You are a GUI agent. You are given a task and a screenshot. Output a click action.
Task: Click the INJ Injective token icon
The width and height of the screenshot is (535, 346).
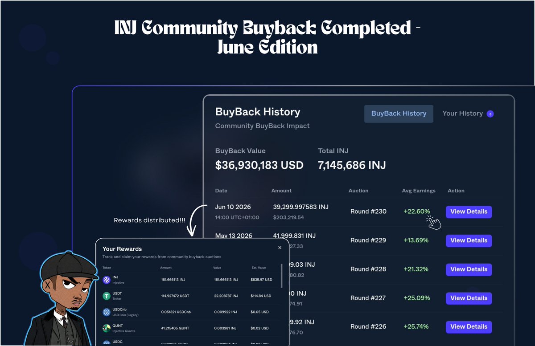107,280
